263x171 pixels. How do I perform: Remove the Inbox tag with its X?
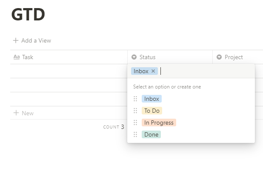[153, 71]
